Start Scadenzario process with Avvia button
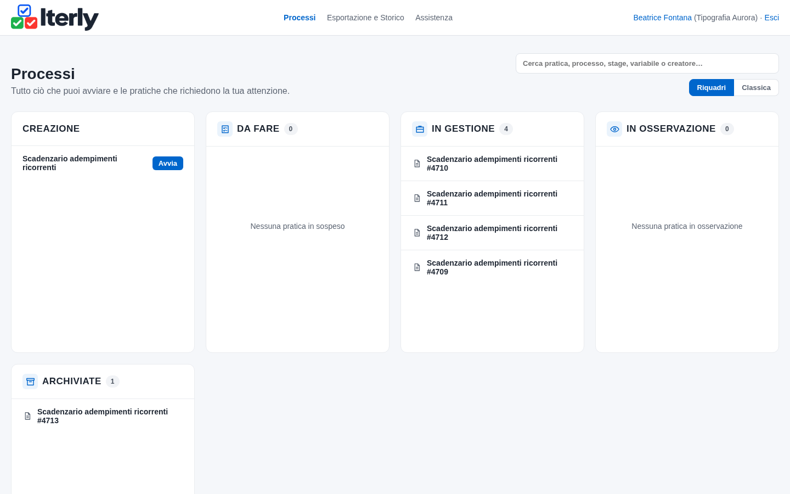The height and width of the screenshot is (494, 790). [x=168, y=164]
